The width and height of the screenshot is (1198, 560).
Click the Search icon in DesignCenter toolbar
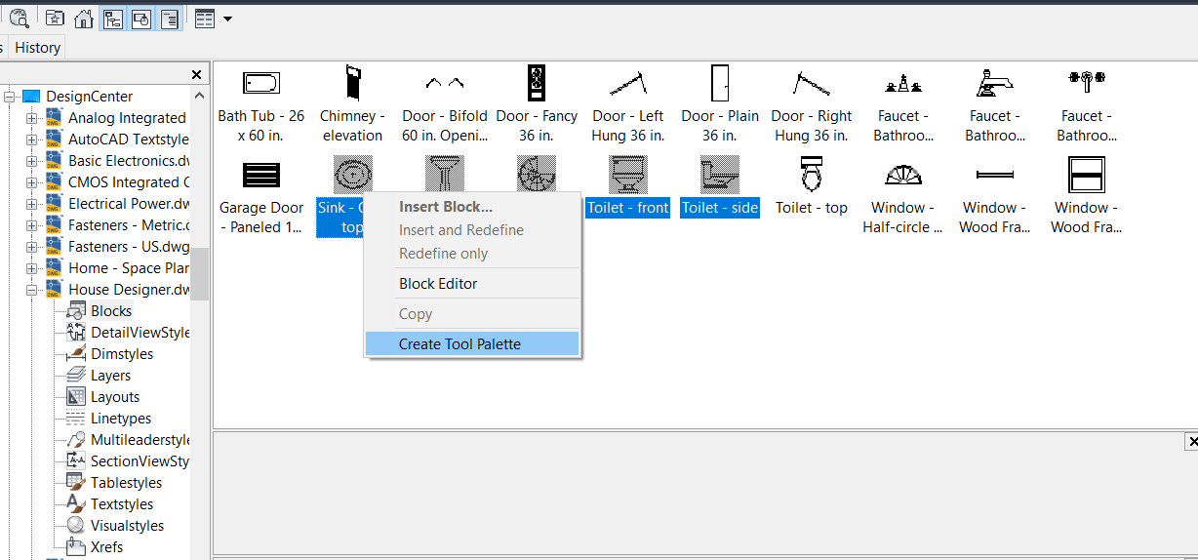(19, 18)
